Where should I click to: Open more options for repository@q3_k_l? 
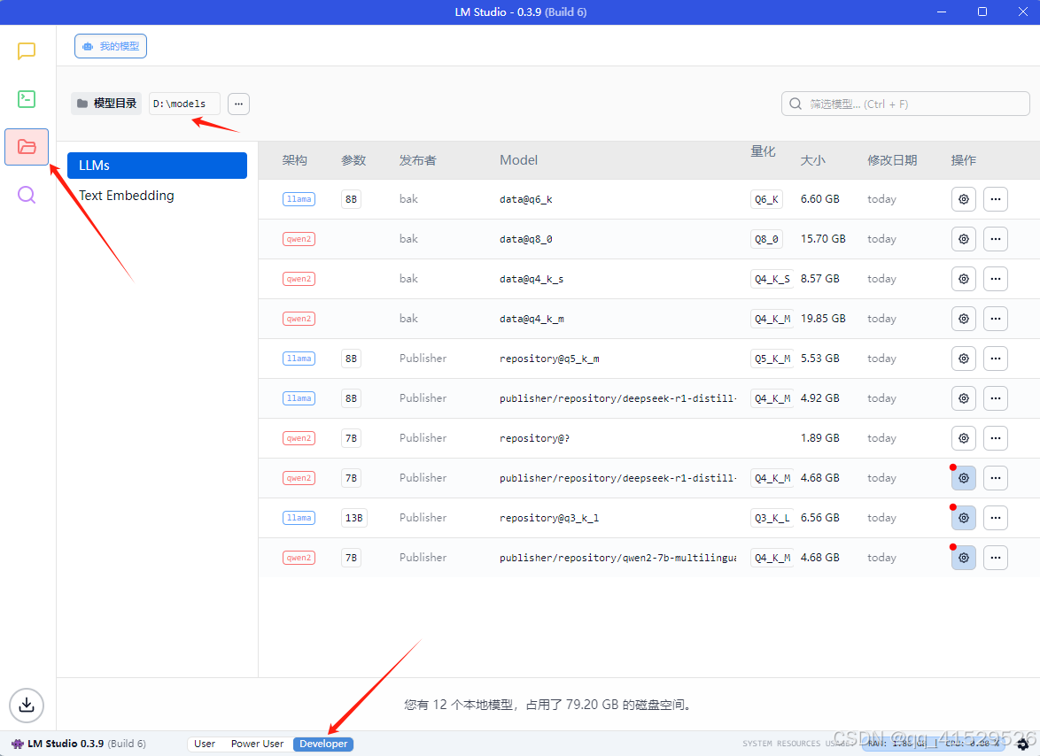(x=996, y=518)
